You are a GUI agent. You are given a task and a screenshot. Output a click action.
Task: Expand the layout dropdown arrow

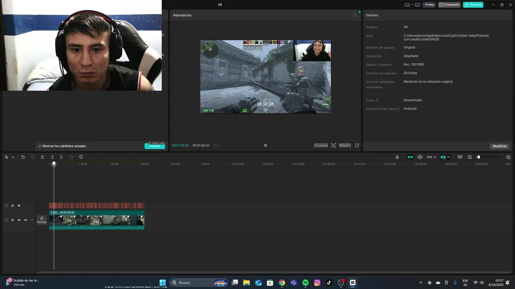pos(412,5)
